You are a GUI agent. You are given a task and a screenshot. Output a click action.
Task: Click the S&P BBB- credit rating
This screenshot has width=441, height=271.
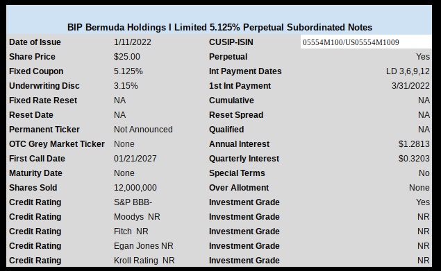(133, 202)
